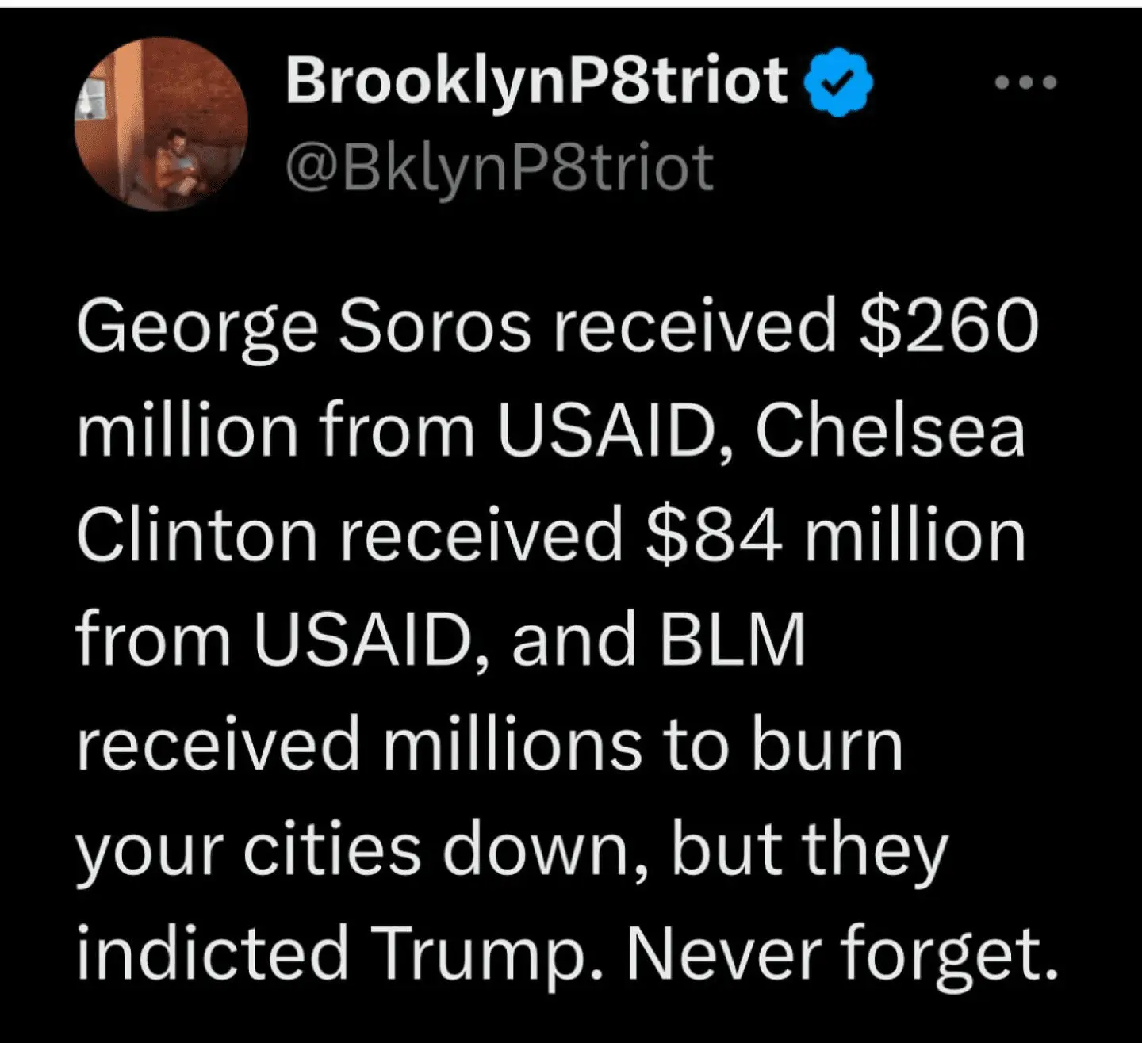Click the "$84 million" text in the tweet
The image size is (1142, 1043).
click(x=835, y=535)
